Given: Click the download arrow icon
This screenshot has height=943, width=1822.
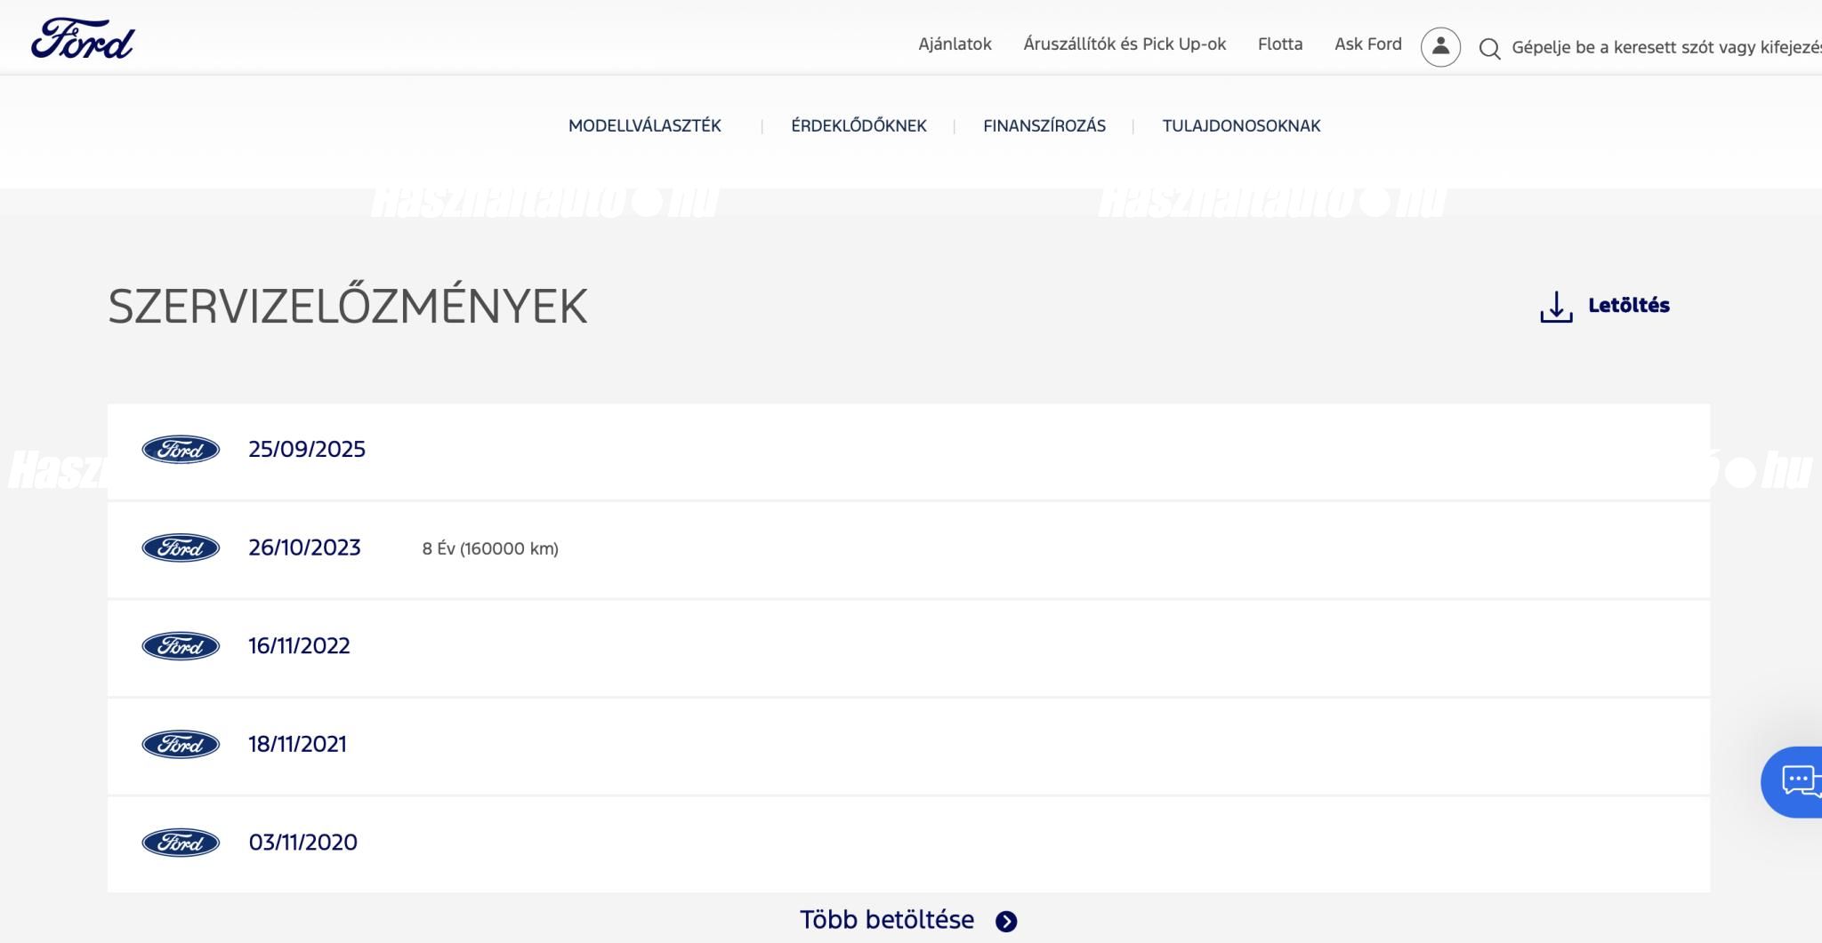Looking at the screenshot, I should (1556, 307).
